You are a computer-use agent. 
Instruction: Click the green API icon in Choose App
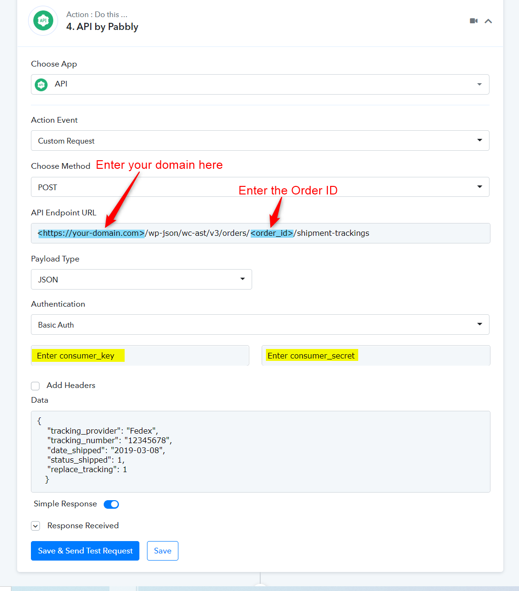[41, 85]
